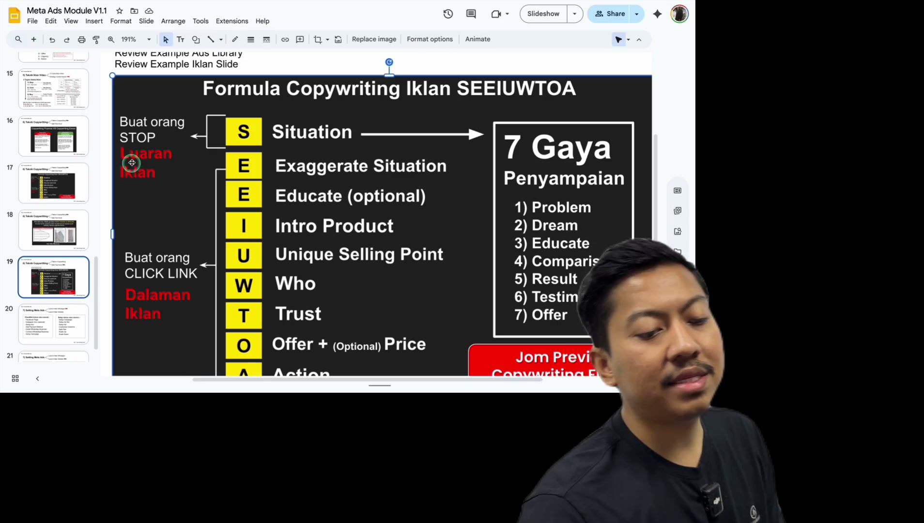Open the Animate panel
This screenshot has width=924, height=523.
click(x=477, y=39)
